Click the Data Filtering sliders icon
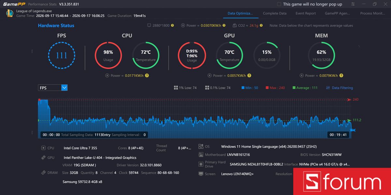Screen dimensions: 391x195 [x=328, y=88]
